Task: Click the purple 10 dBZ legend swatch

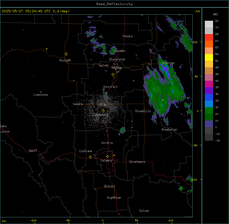Action: pyautogui.click(x=209, y=124)
